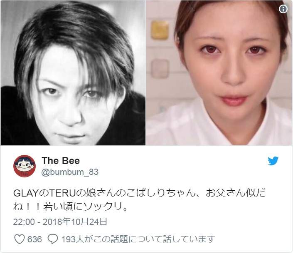Open the left black-and-white photo
This screenshot has width=293, height=254.
[x=73, y=72]
